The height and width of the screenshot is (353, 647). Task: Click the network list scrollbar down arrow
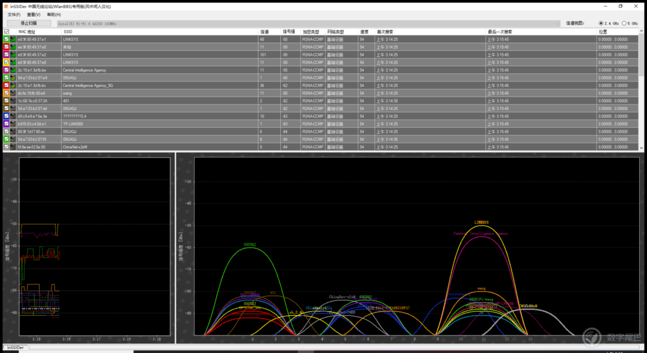641,148
